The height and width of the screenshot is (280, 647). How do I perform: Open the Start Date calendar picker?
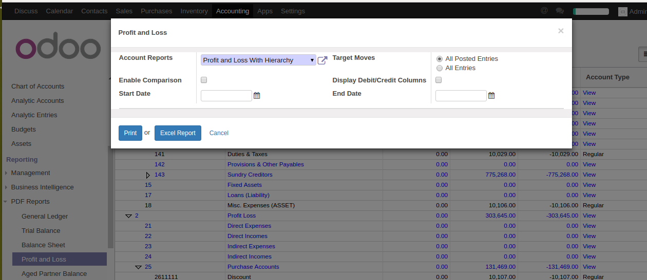257,96
